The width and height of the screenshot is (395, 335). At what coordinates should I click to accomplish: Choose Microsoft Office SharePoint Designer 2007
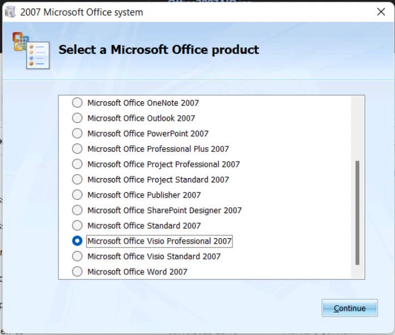(77, 210)
